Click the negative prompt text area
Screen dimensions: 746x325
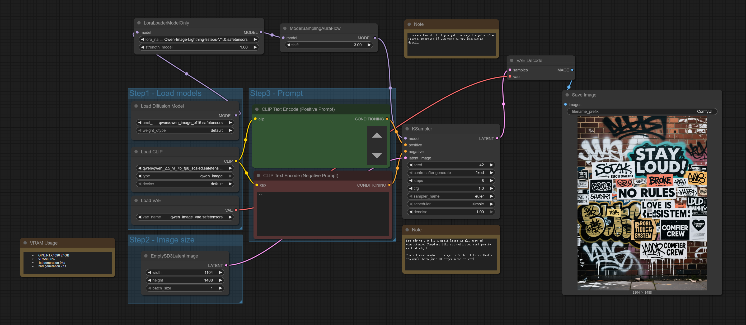[323, 214]
